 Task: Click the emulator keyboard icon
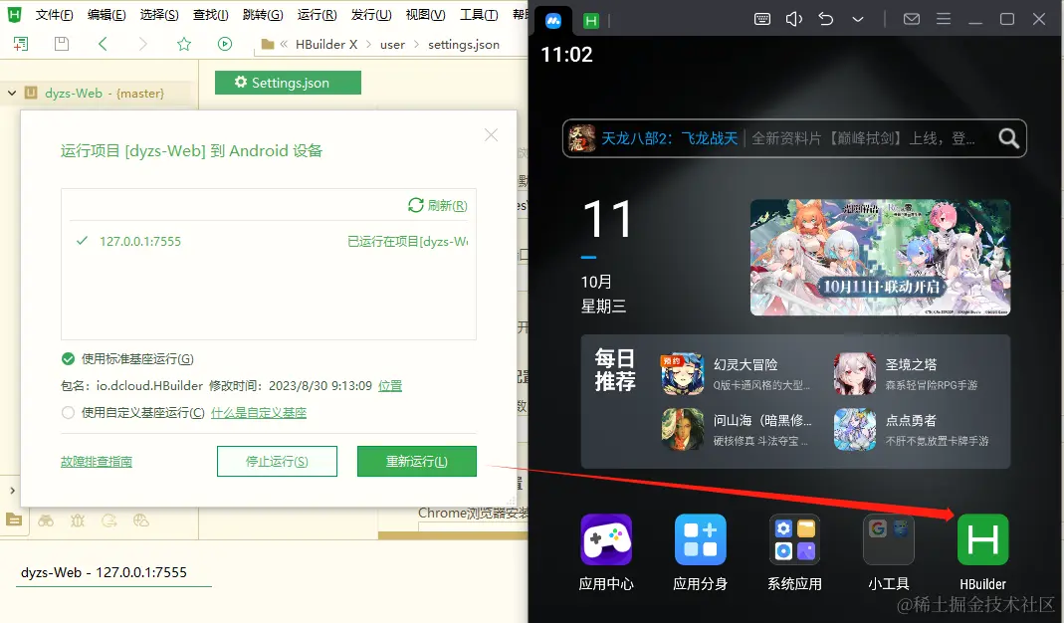[762, 19]
